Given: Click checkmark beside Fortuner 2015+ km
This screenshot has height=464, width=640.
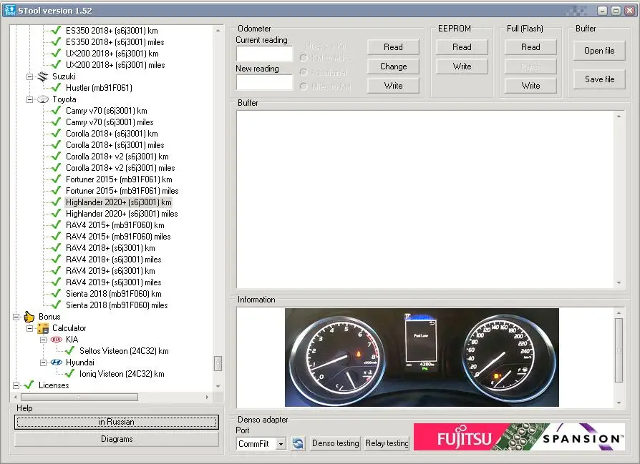Looking at the screenshot, I should coord(57,179).
